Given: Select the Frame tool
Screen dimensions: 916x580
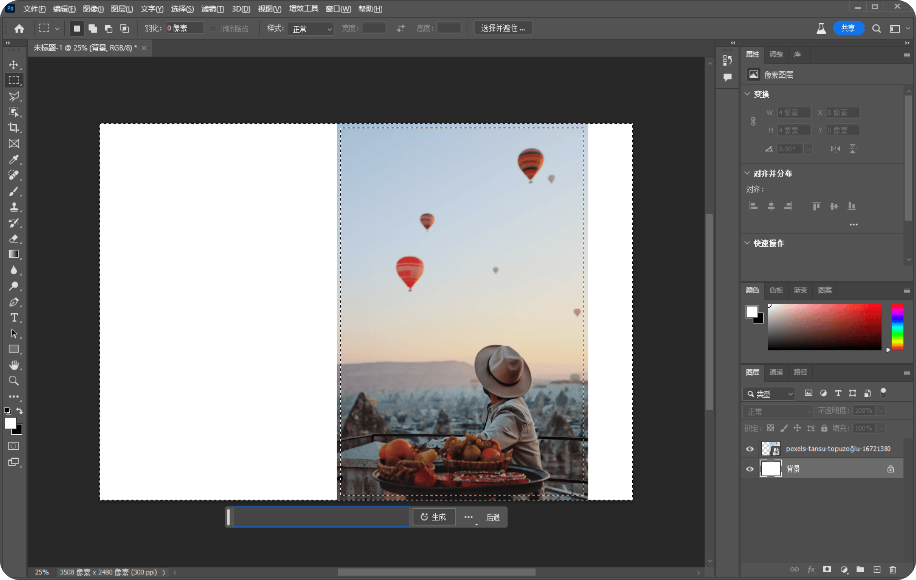Looking at the screenshot, I should pyautogui.click(x=14, y=144).
